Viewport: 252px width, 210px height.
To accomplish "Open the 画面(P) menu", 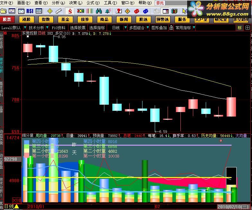I will (x=24, y=3).
